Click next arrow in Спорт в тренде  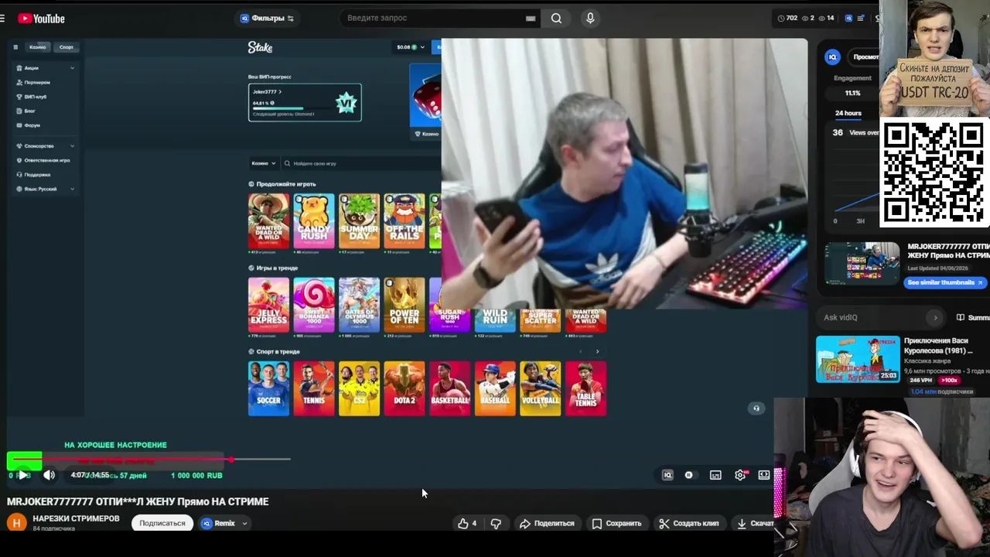pyautogui.click(x=597, y=351)
